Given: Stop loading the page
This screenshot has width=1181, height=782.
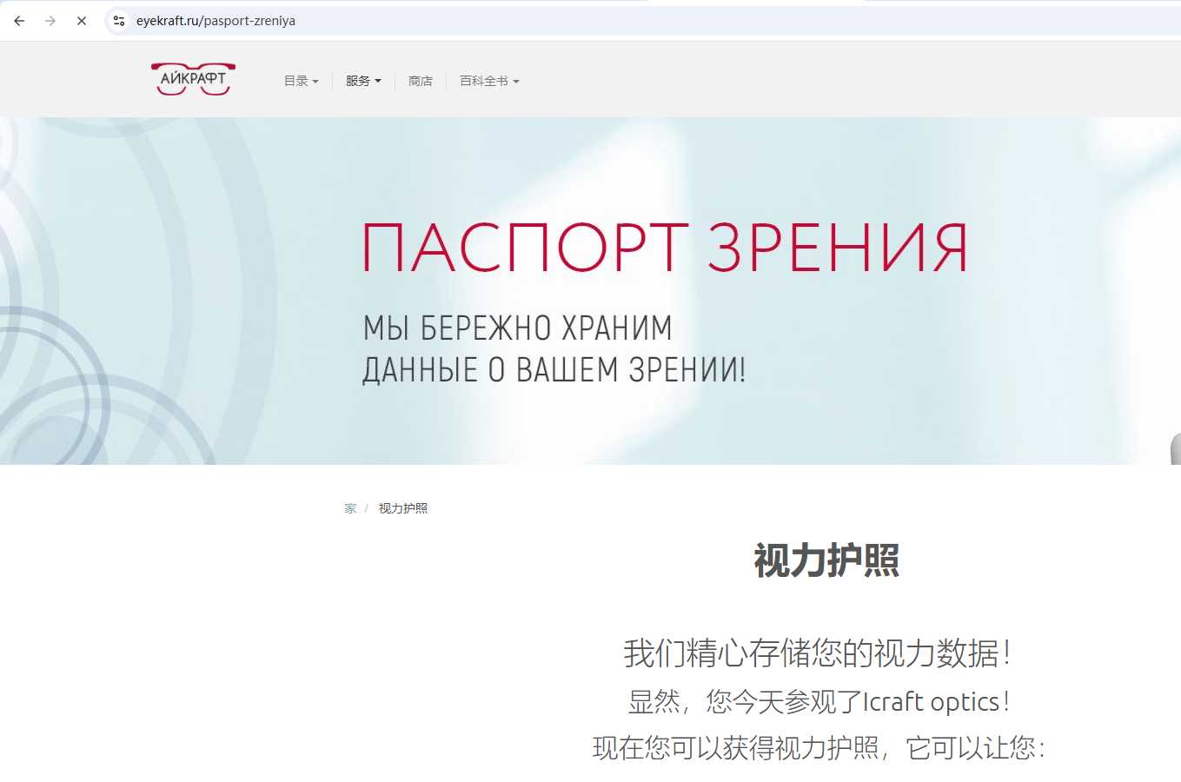Looking at the screenshot, I should pos(82,21).
